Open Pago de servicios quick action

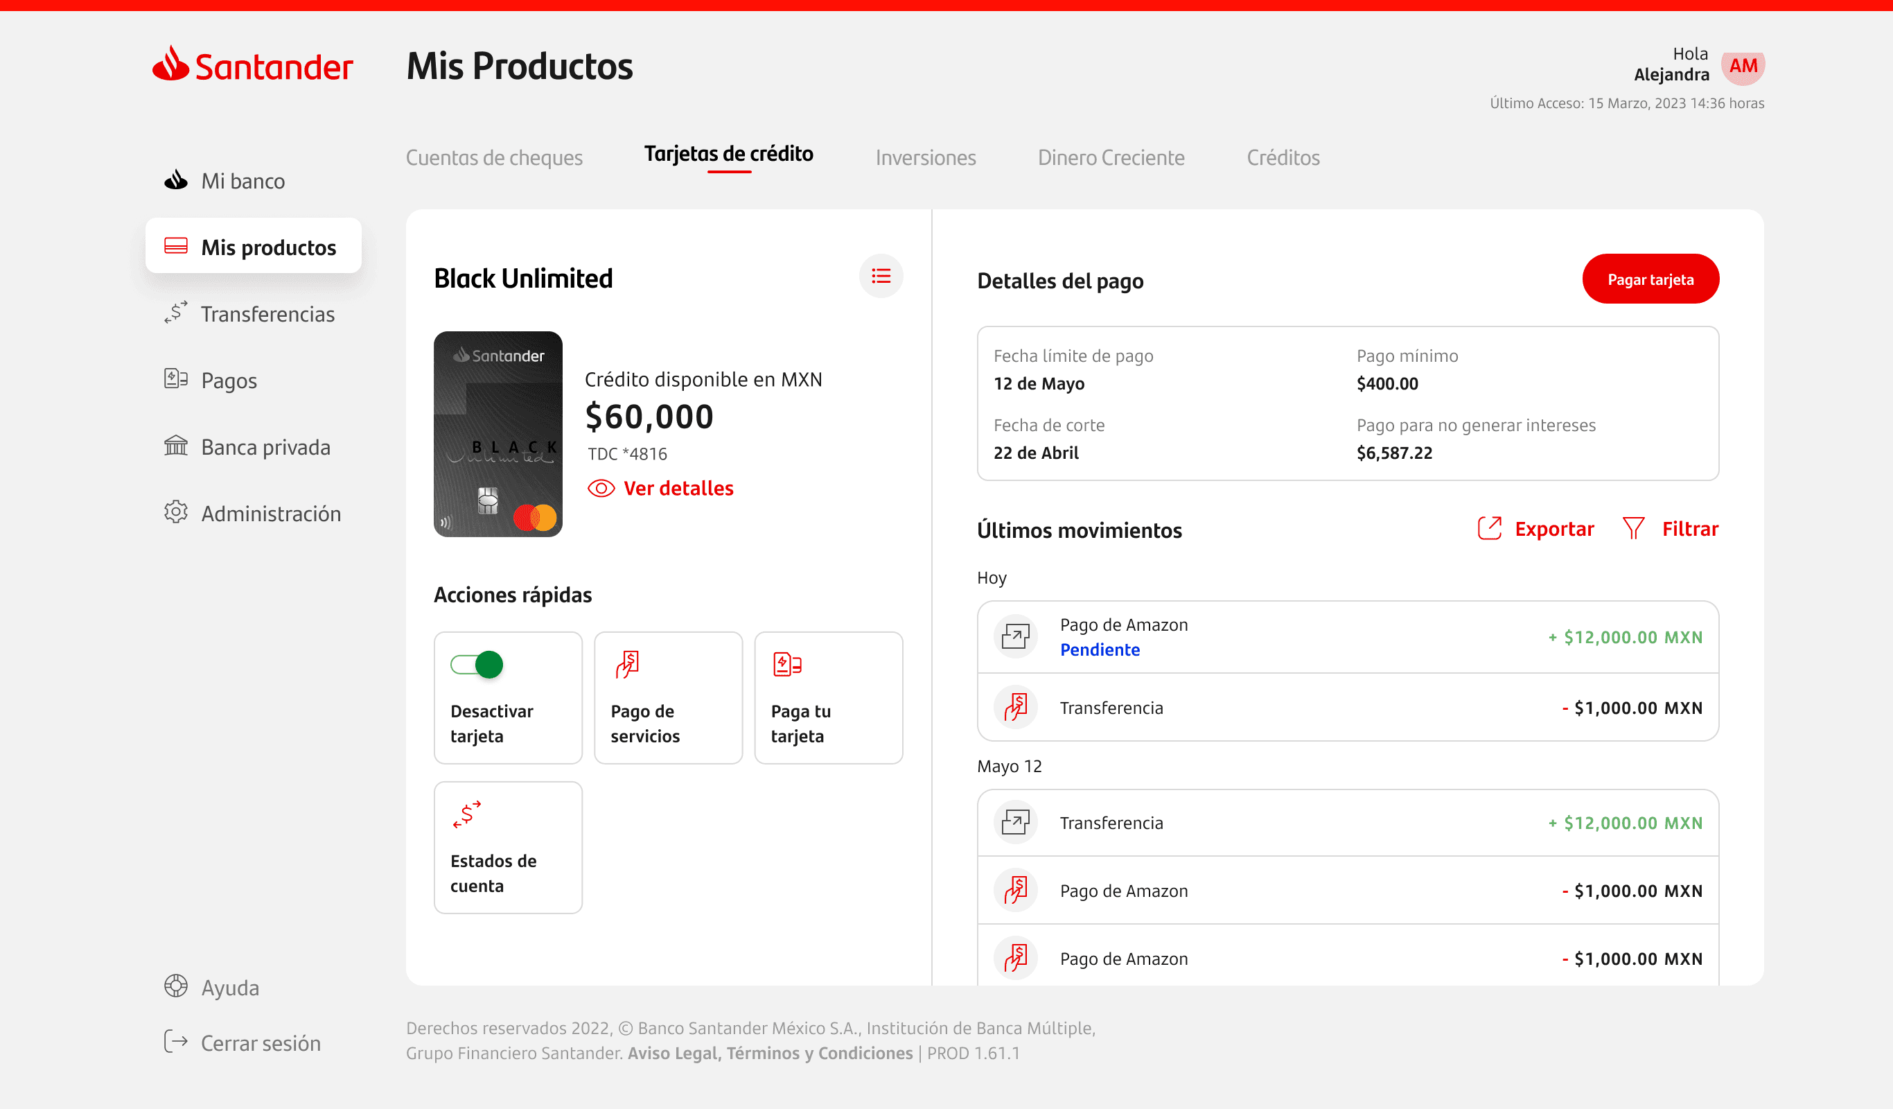pos(667,697)
